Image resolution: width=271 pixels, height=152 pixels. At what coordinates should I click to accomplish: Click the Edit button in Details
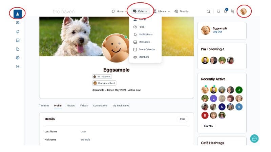[x=182, y=119]
